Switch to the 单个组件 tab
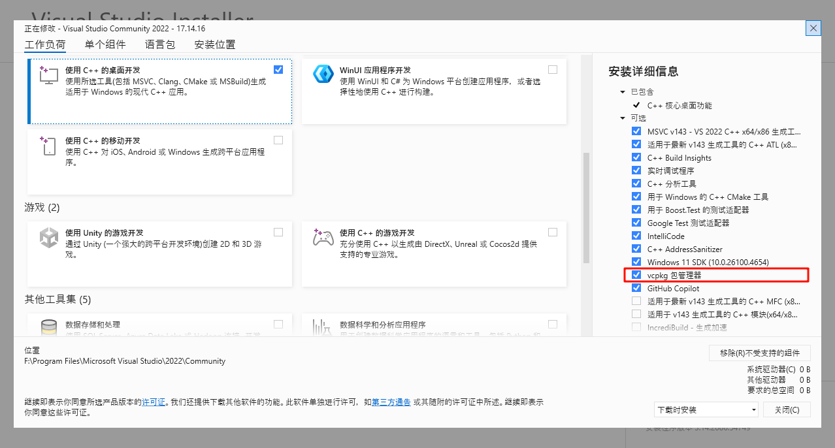This screenshot has width=835, height=448. [x=105, y=44]
